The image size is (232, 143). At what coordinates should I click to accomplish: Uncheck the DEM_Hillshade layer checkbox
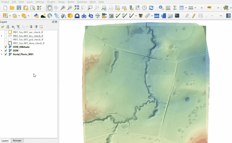click(6, 47)
